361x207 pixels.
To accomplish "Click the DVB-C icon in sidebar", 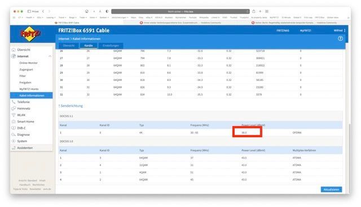I will coord(14,128).
